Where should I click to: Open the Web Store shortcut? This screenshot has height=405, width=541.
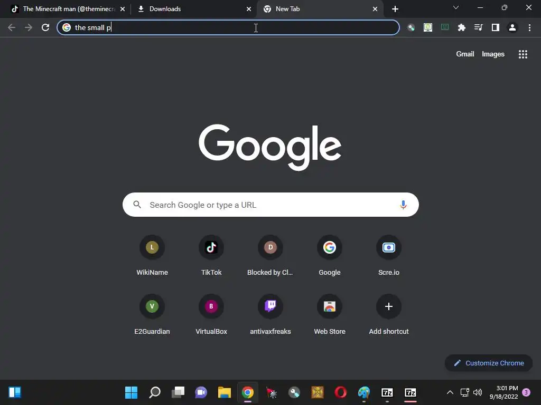(x=330, y=315)
